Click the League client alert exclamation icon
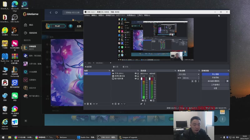 click(x=71, y=26)
